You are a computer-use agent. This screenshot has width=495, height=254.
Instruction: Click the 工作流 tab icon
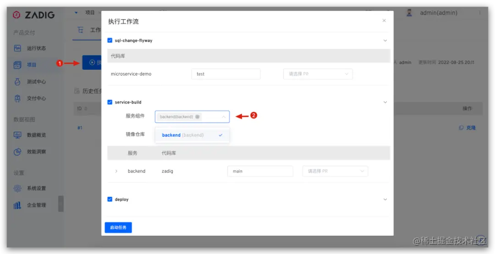[81, 30]
